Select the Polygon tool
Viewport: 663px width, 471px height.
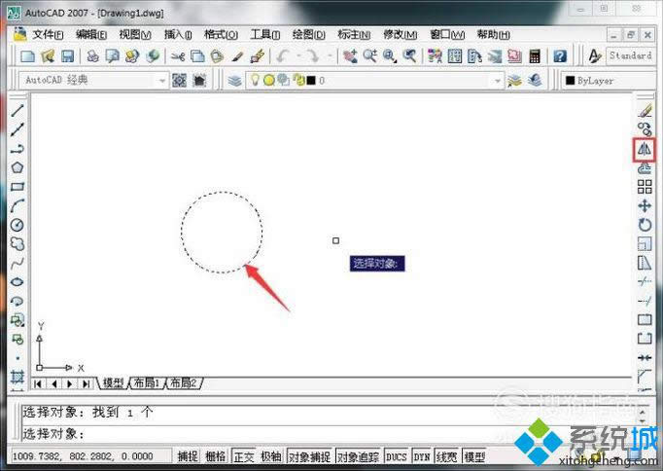[x=17, y=168]
